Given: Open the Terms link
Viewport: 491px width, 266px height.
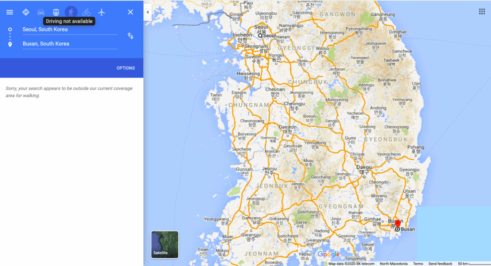Looking at the screenshot, I should pos(418,264).
